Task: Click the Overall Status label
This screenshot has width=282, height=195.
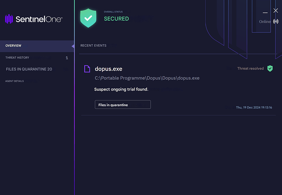Action: 113,12
